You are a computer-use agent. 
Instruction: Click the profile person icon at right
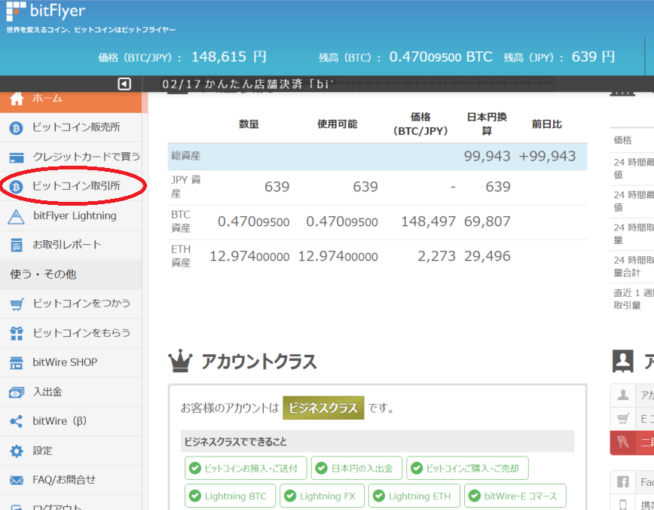[622, 361]
